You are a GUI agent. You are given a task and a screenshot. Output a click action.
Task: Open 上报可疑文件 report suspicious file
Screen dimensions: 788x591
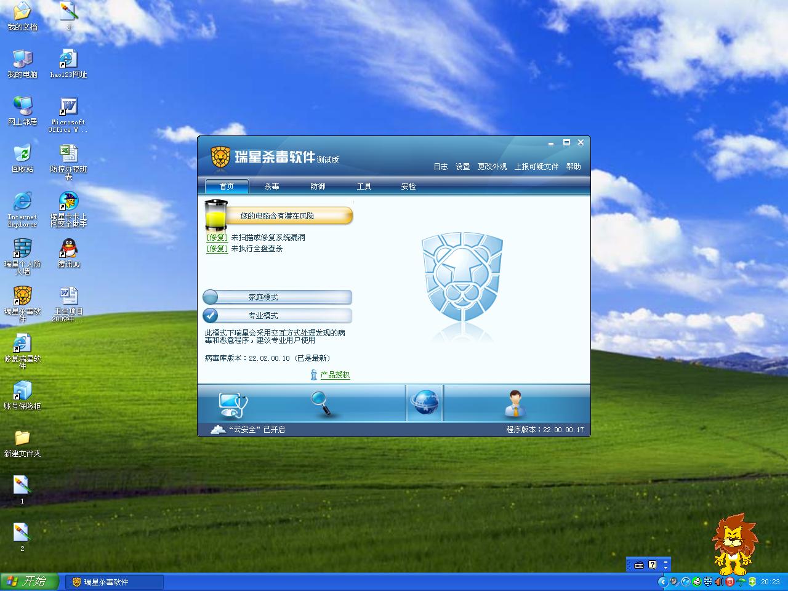click(536, 167)
